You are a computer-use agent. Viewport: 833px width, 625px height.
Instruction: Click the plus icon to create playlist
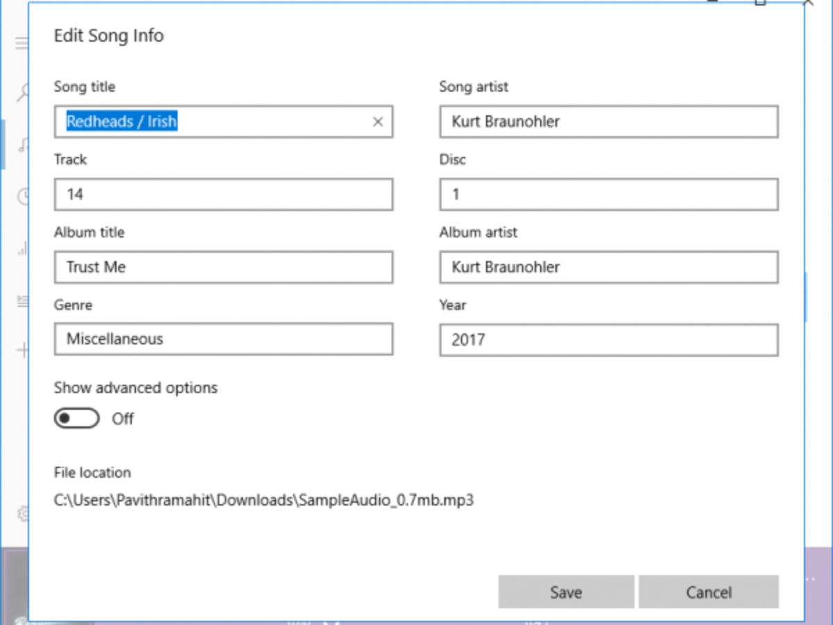pyautogui.click(x=23, y=349)
